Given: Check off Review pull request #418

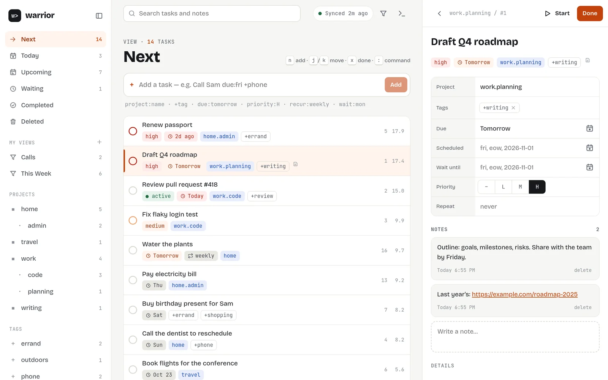Looking at the screenshot, I should (x=133, y=190).
